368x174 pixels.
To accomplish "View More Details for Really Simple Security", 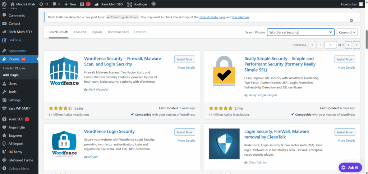I will 346,68.
